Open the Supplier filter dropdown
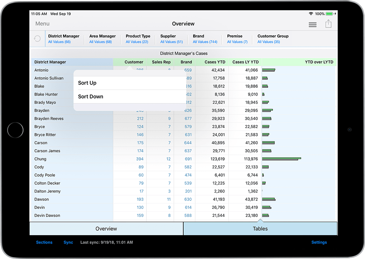The height and width of the screenshot is (259, 365). (171, 39)
